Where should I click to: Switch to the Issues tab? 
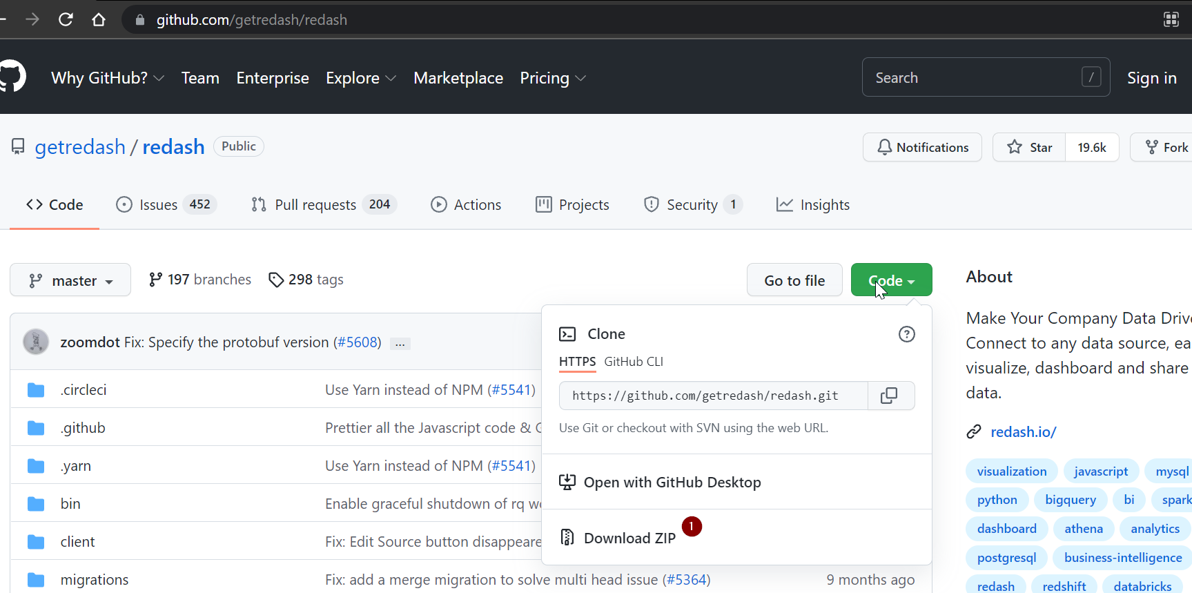(166, 205)
